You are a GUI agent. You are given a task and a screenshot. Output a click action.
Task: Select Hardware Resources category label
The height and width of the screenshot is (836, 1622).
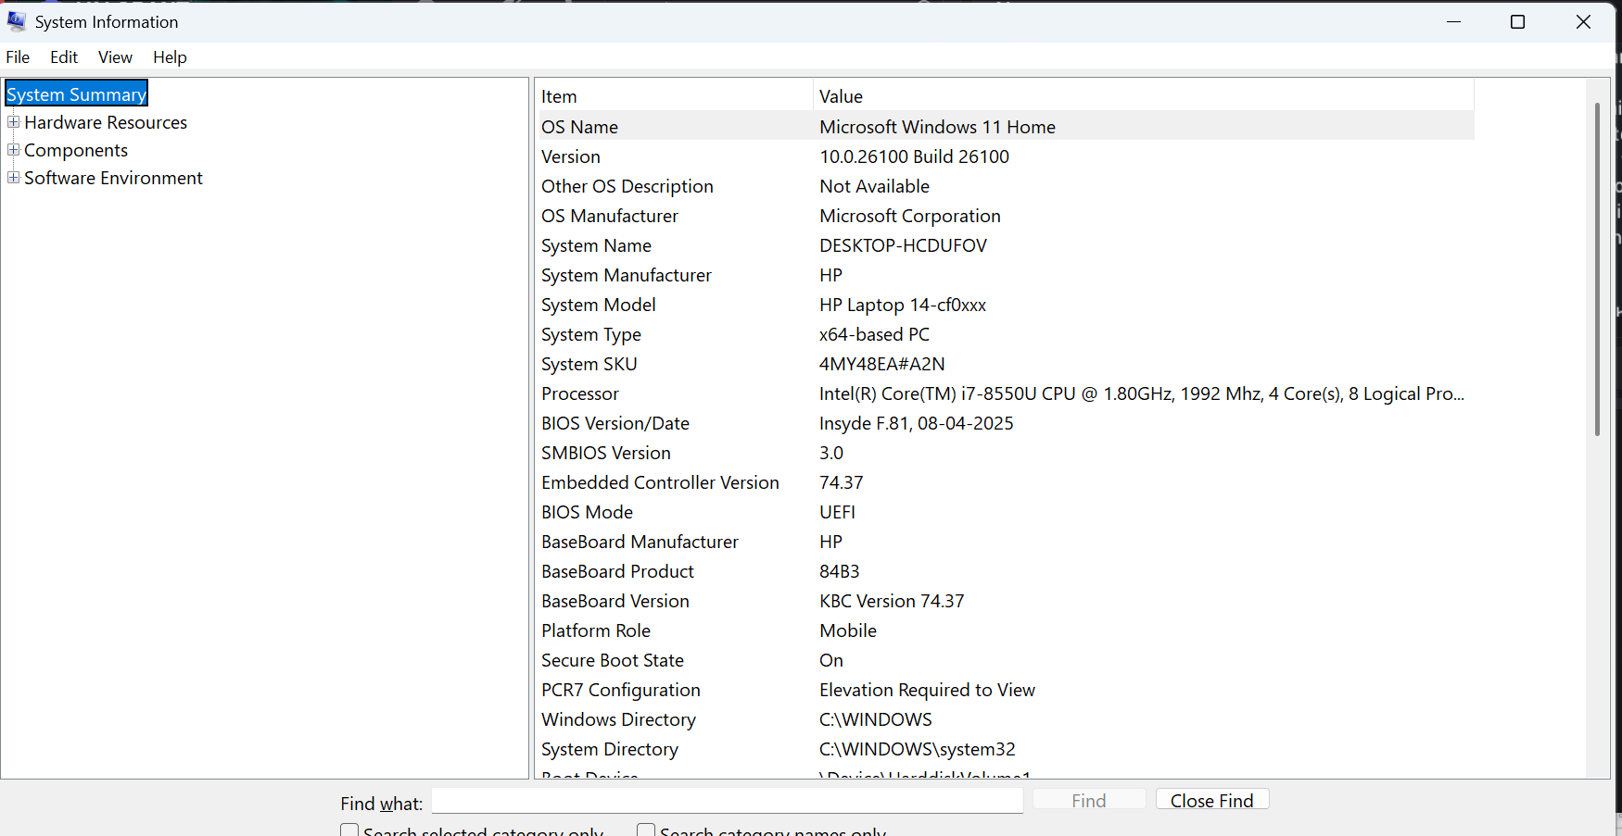(106, 122)
